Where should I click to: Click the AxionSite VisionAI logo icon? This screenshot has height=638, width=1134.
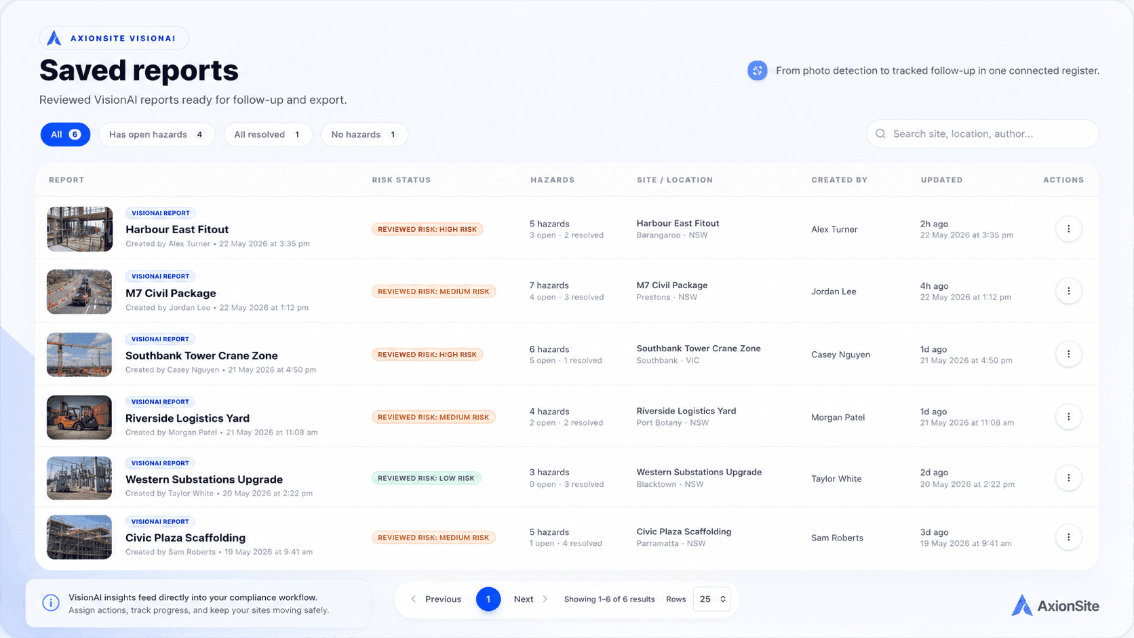(54, 38)
